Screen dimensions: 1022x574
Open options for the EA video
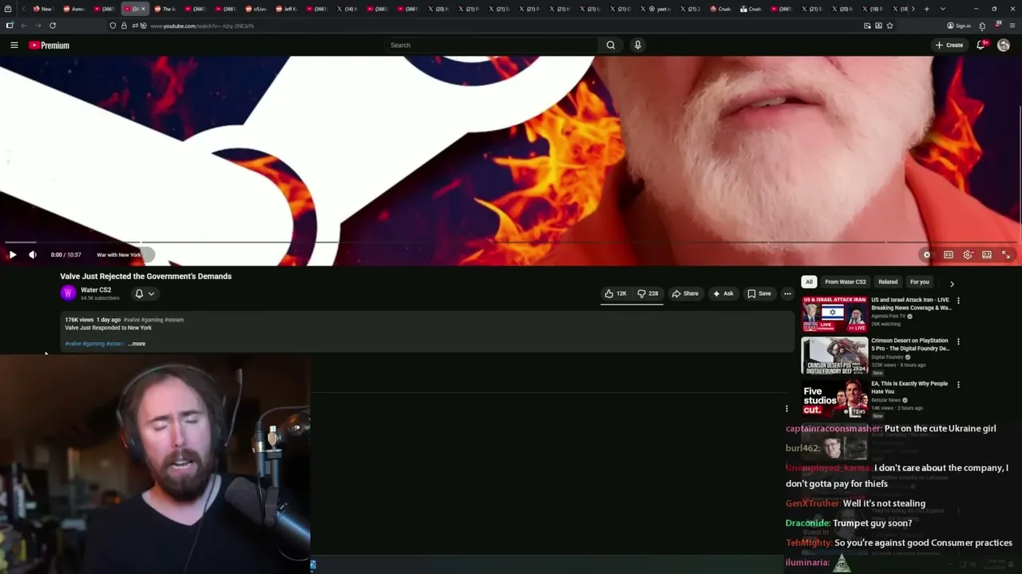958,384
